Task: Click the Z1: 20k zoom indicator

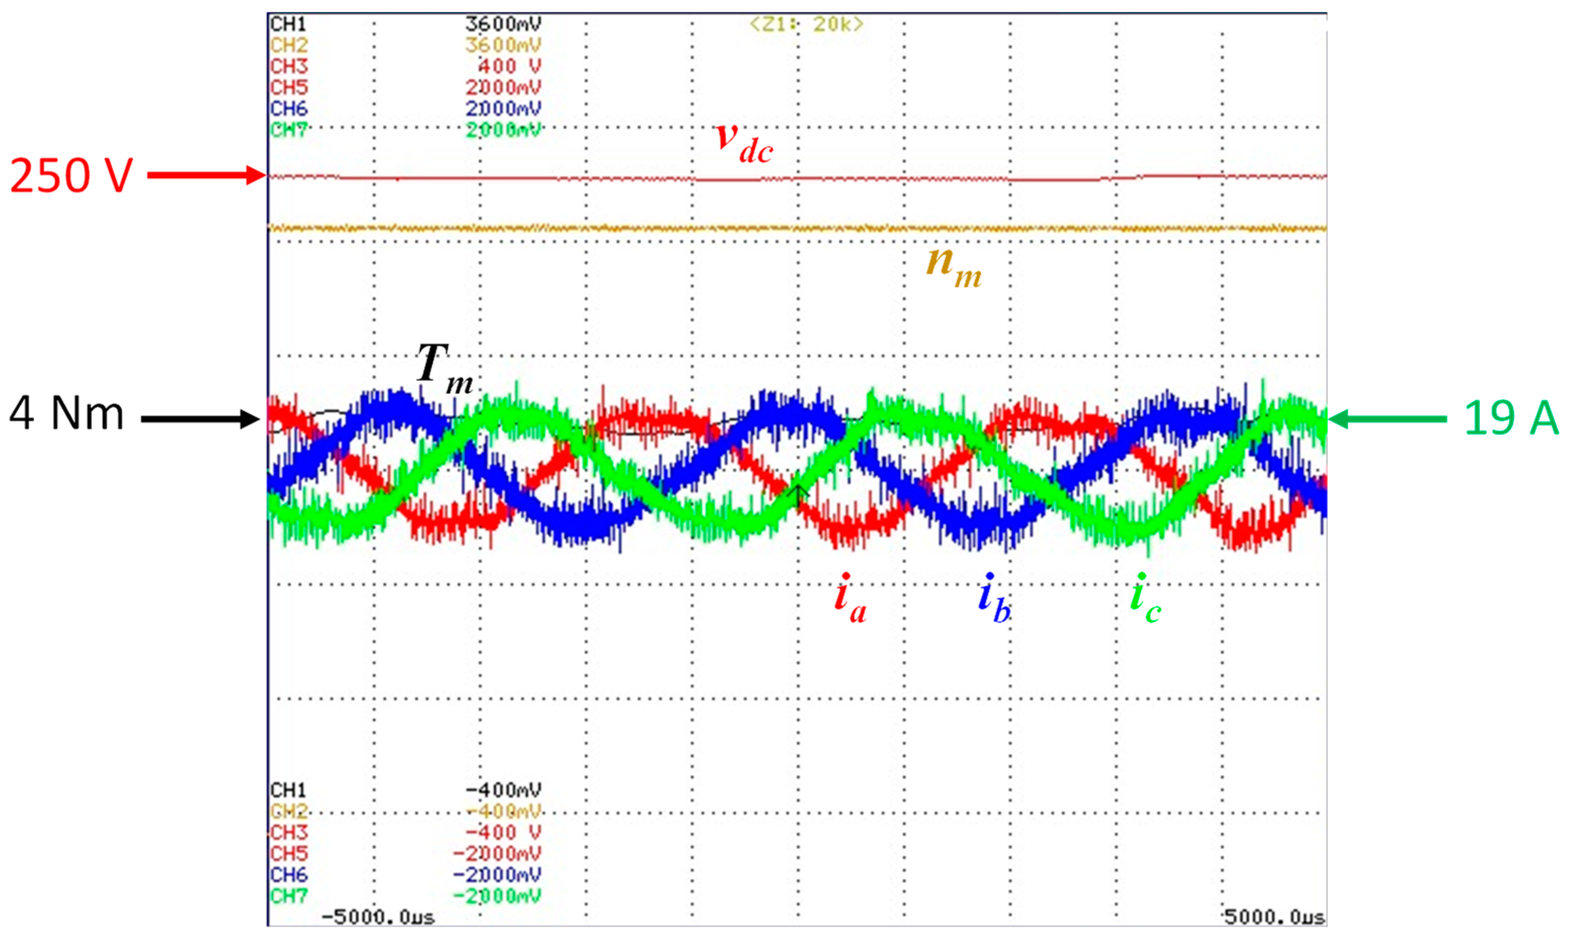Action: point(807,25)
